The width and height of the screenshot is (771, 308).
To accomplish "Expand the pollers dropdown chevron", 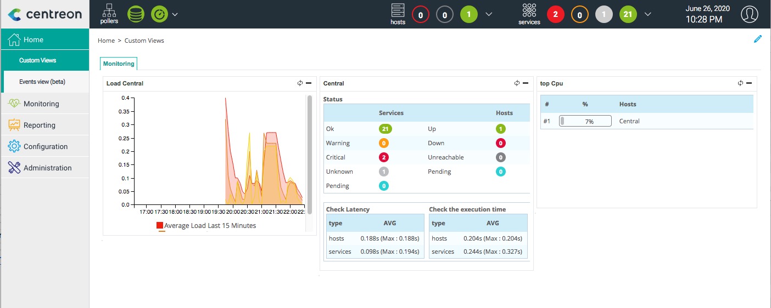I will [x=175, y=14].
